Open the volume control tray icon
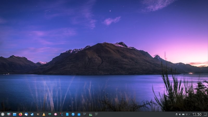The width and height of the screenshot is (208, 117). (x=180, y=114)
